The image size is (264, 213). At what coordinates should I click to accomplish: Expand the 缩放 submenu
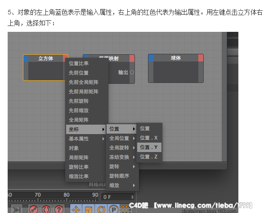click(x=122, y=185)
